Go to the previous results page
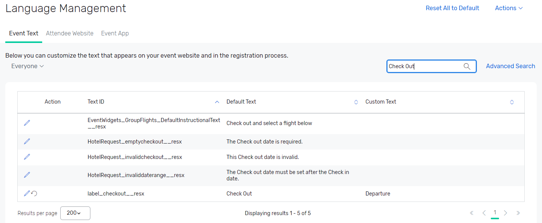The width and height of the screenshot is (542, 223). click(x=484, y=213)
